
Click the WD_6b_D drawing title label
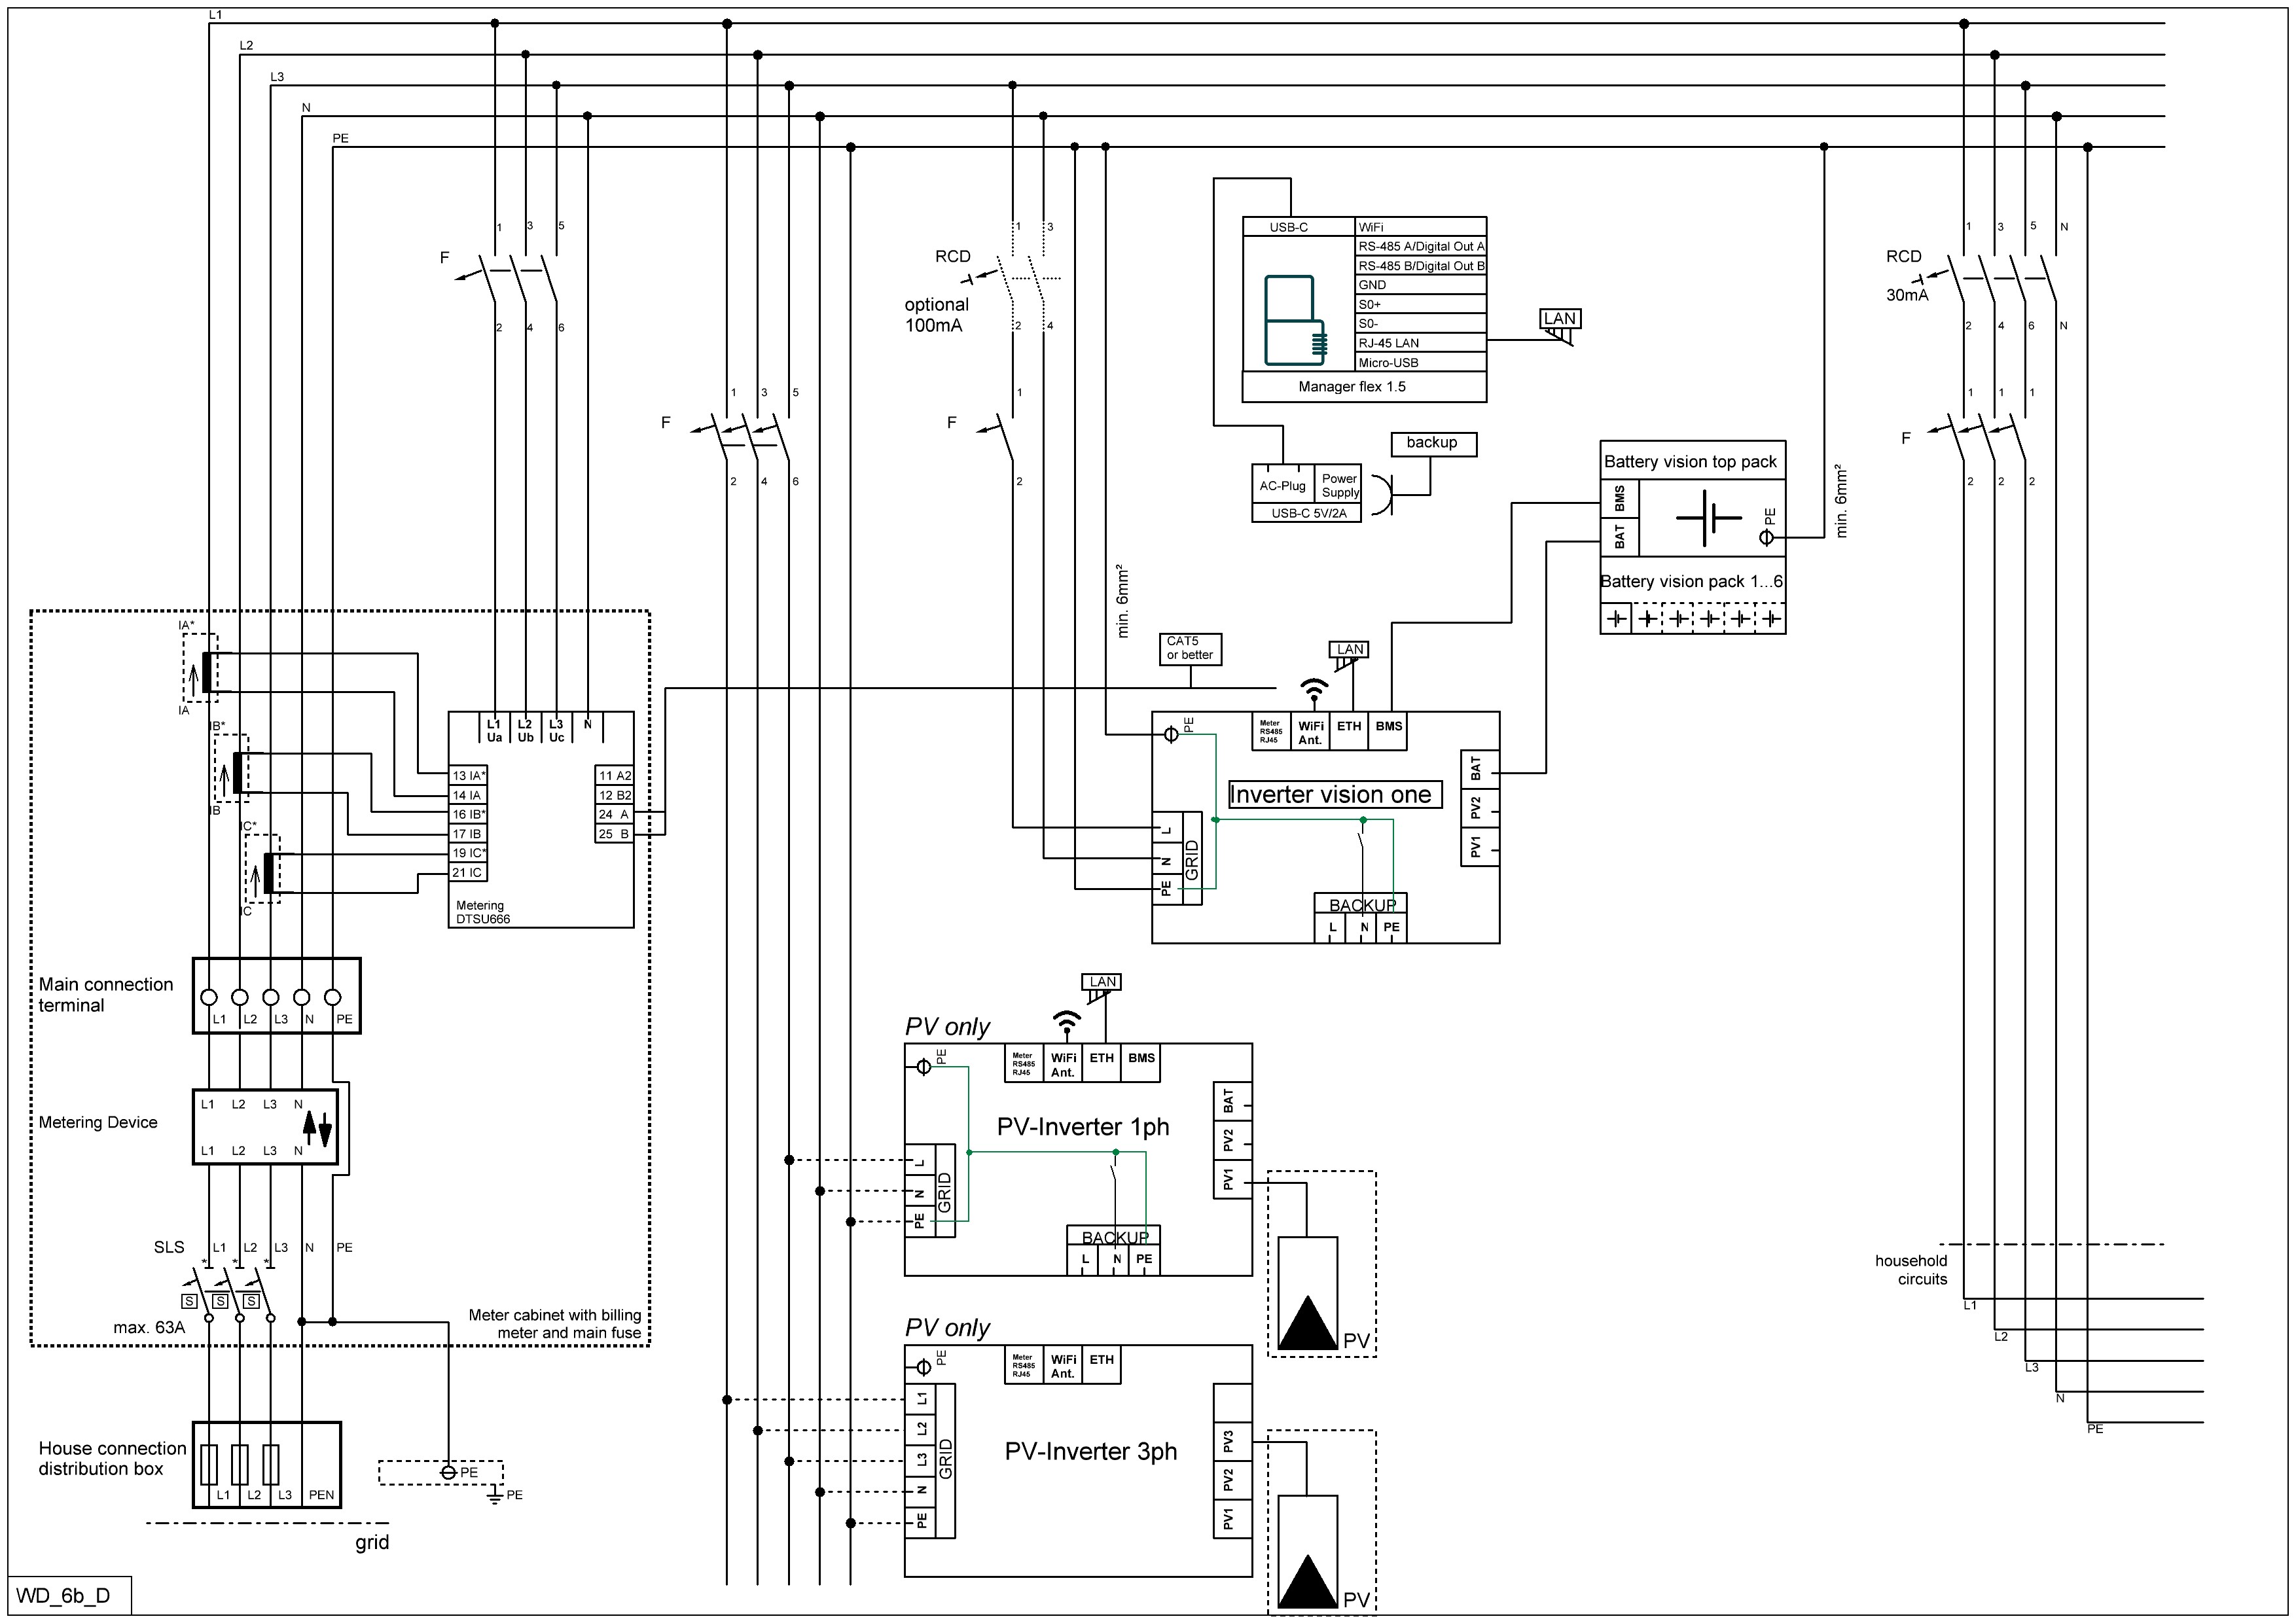[x=64, y=1595]
